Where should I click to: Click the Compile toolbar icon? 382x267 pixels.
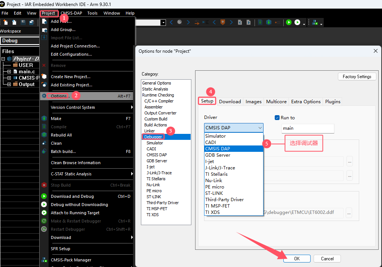pyautogui.click(x=260, y=22)
